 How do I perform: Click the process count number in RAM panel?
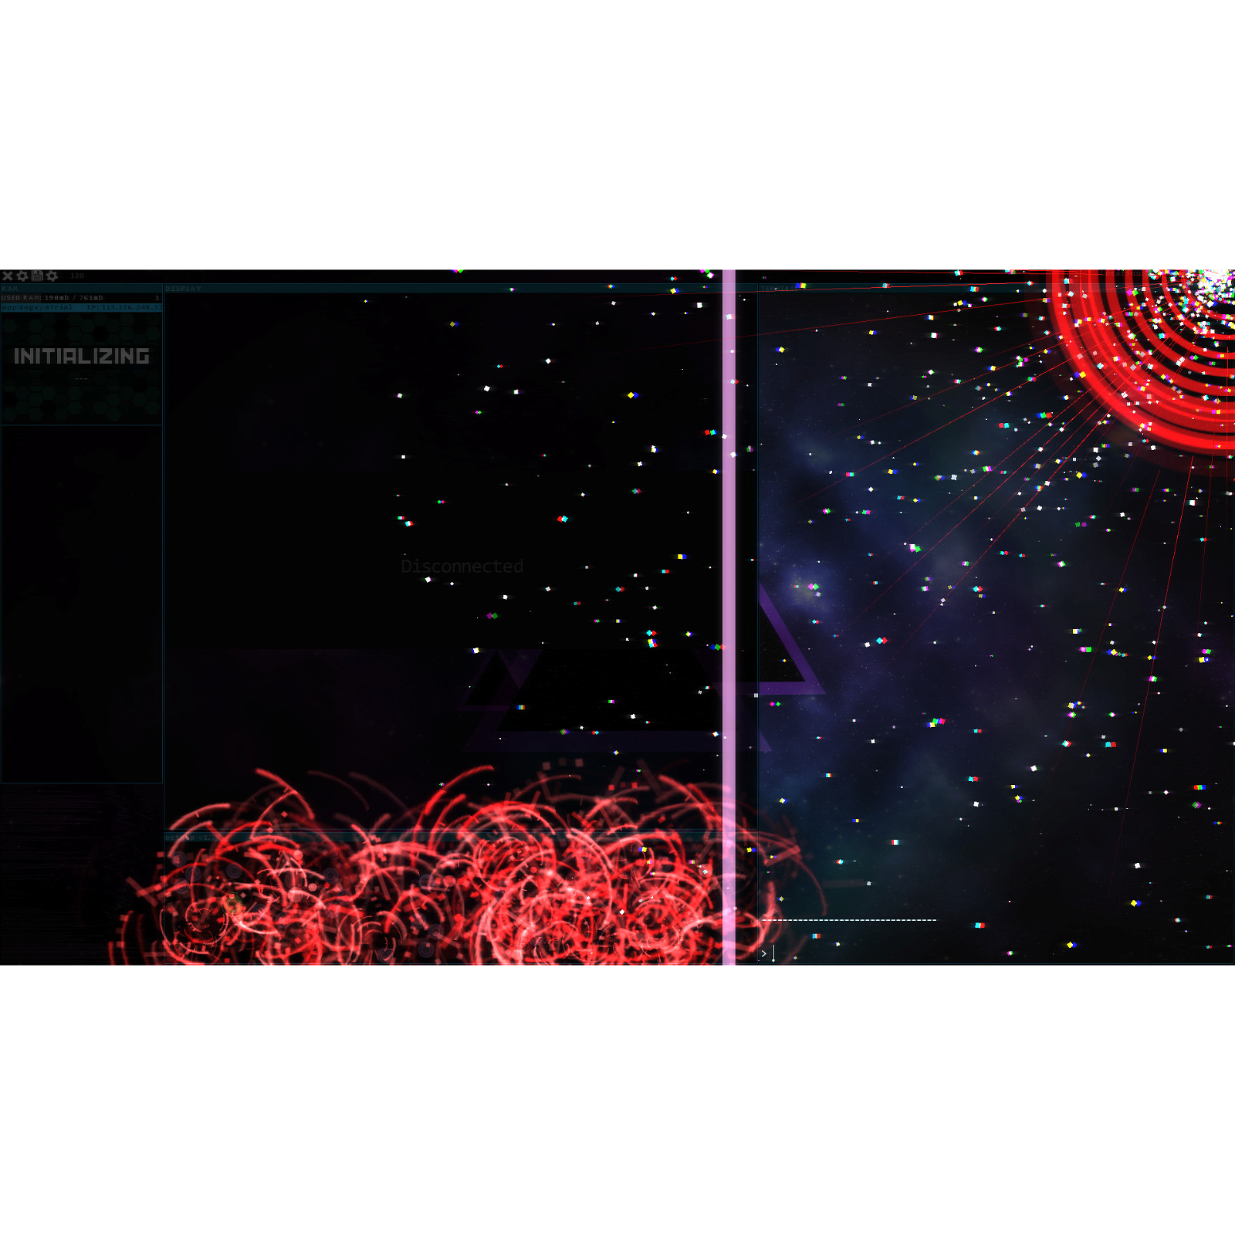(x=157, y=298)
